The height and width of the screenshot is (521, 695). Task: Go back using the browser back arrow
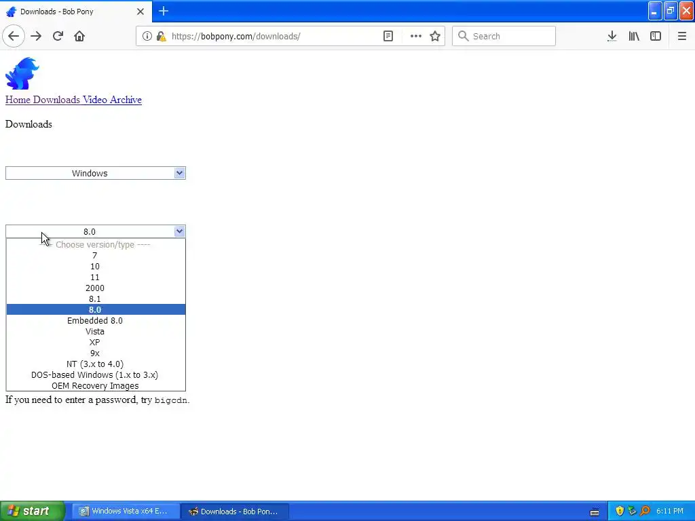[14, 36]
